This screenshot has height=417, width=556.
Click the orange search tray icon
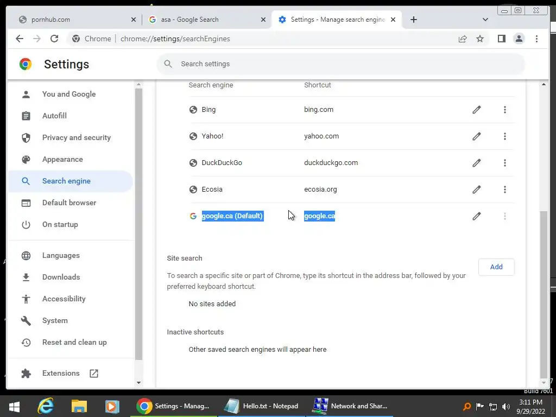point(466,406)
